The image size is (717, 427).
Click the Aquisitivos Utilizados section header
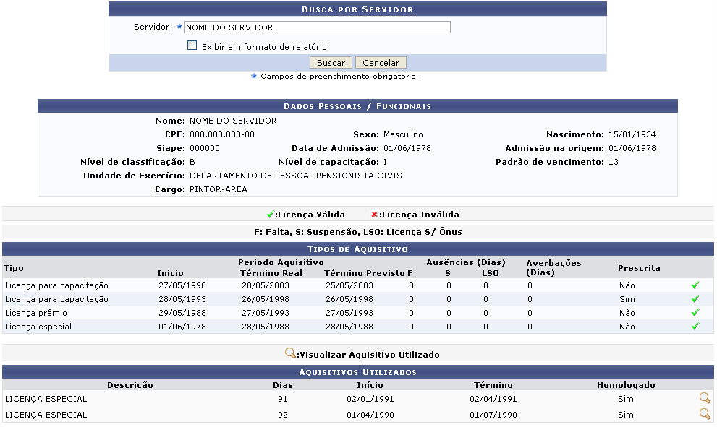(x=357, y=372)
